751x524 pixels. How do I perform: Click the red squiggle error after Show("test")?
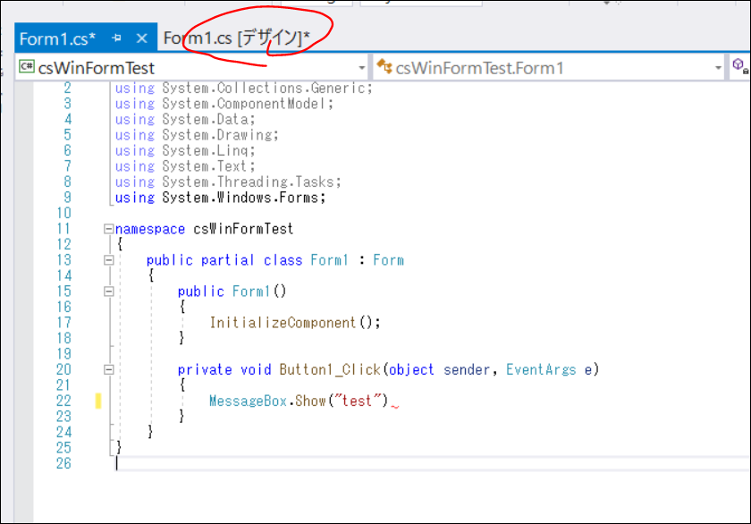pyautogui.click(x=394, y=406)
